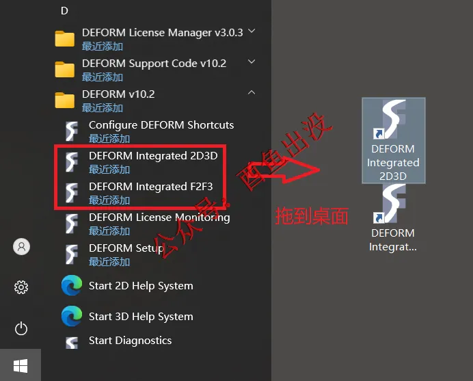
Task: Click the DEFORM Support Code v10.2 folder name
Action: pos(154,64)
